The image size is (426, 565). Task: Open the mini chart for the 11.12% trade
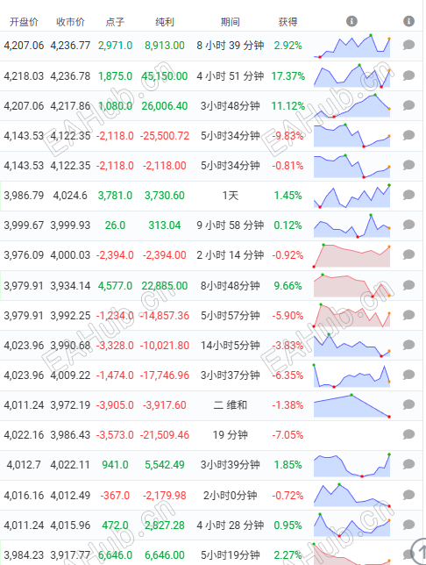(351, 105)
